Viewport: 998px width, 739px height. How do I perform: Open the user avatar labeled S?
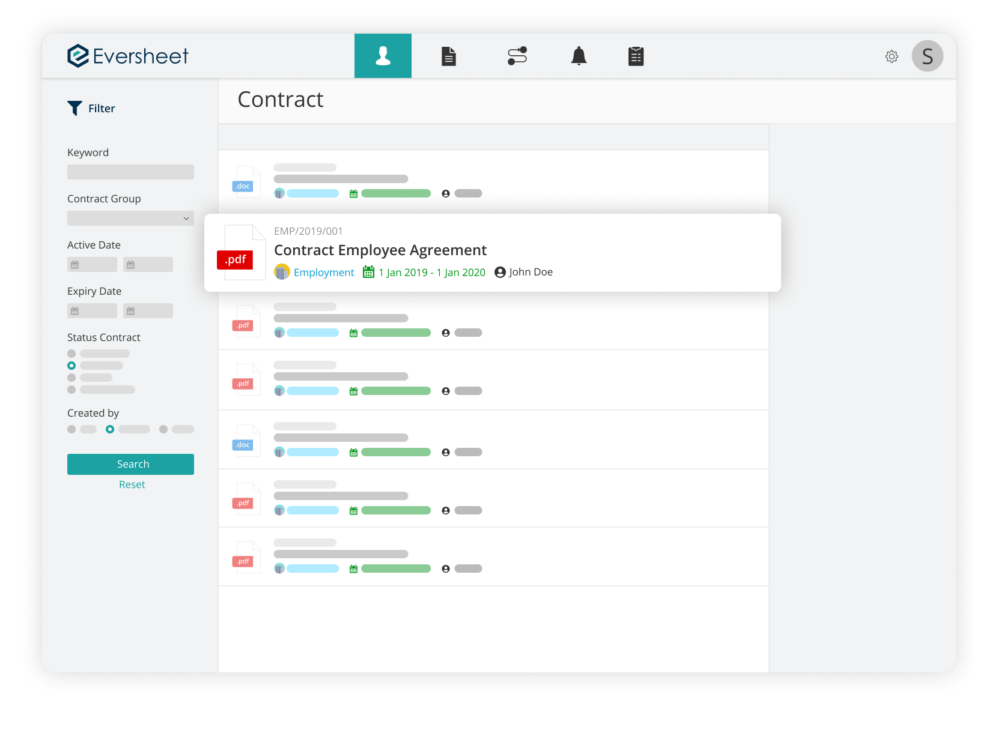(x=927, y=56)
